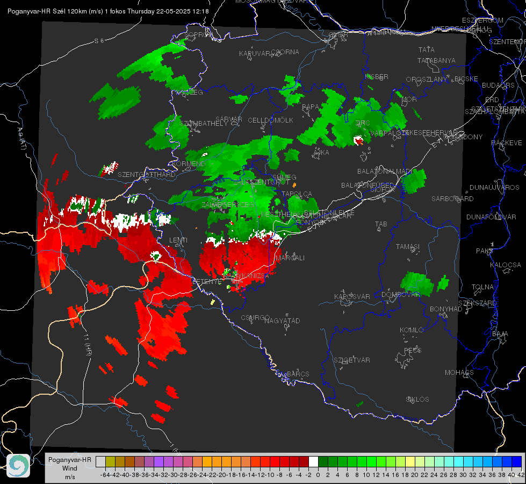Click the legend value 42
This screenshot has width=526, height=484.
point(521,475)
